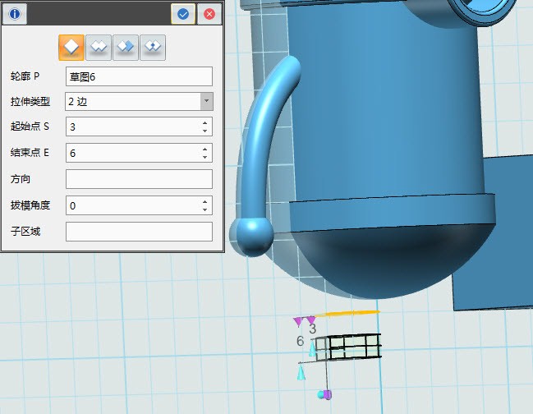Decrease the 结束点 E value with down arrow

coord(204,157)
